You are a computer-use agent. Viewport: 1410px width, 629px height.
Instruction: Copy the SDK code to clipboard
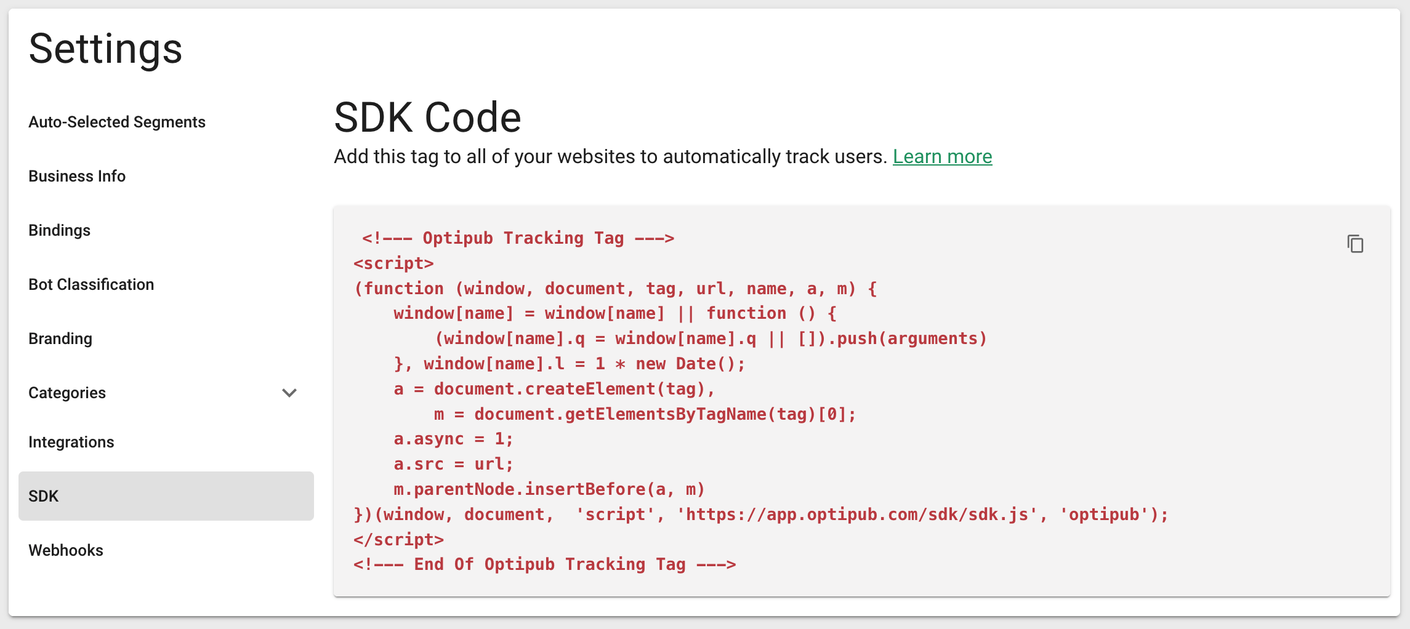[x=1355, y=244]
